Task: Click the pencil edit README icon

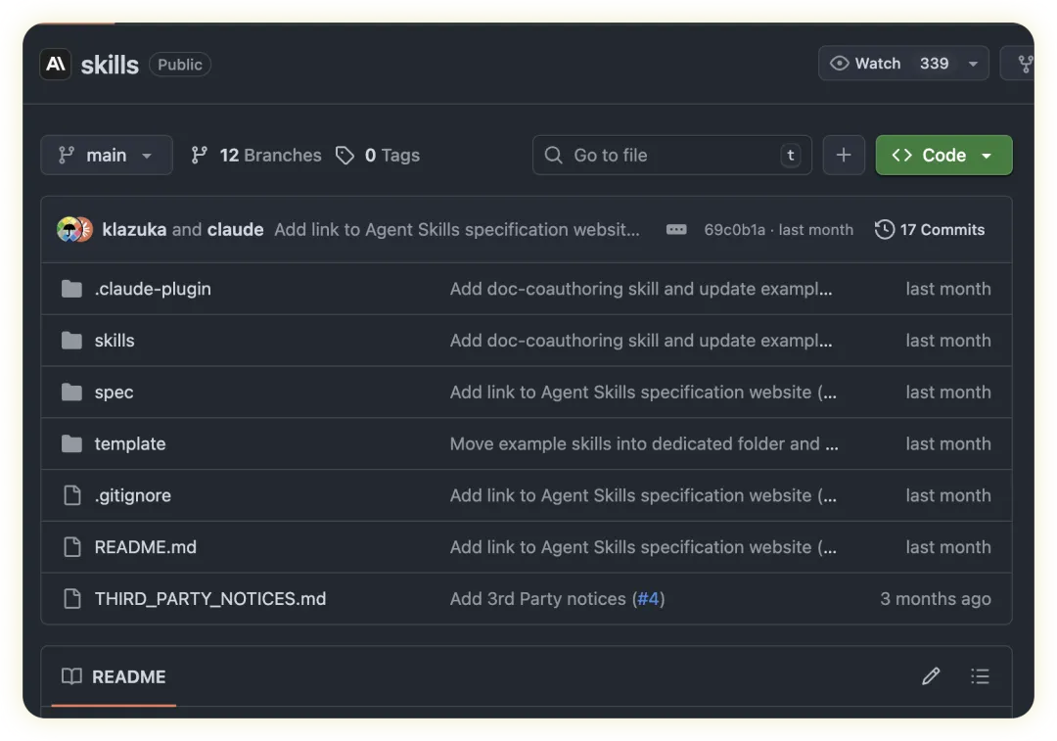Action: (931, 676)
